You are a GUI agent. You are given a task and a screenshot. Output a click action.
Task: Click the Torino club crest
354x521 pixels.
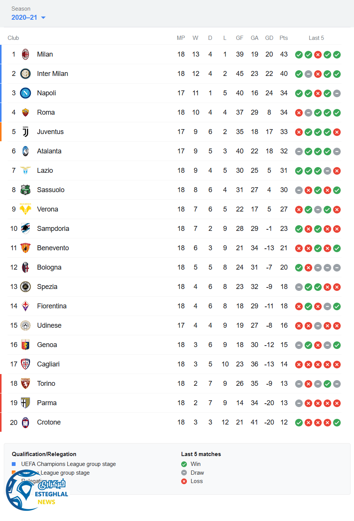(x=25, y=384)
